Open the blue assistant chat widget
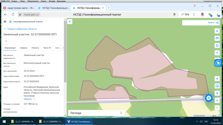The height and width of the screenshot is (125, 223). click(x=218, y=63)
